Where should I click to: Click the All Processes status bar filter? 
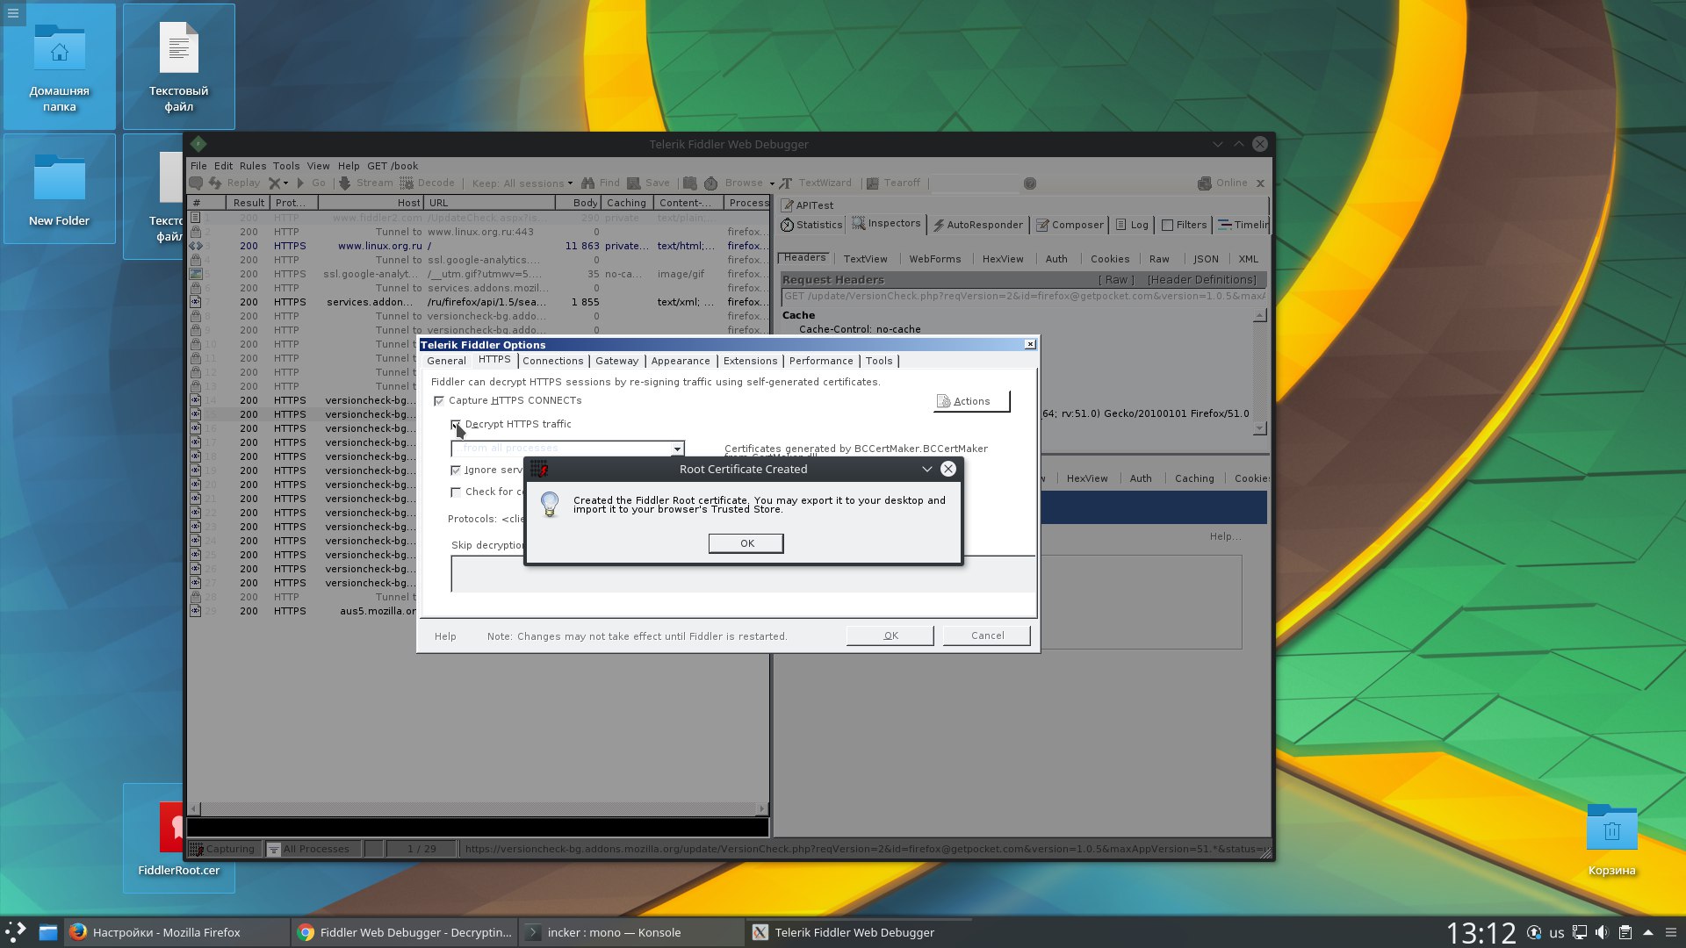coord(312,849)
